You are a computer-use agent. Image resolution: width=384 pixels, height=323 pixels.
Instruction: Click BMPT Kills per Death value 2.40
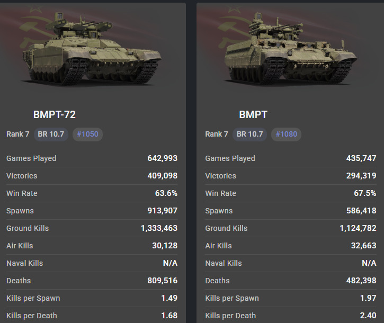[x=368, y=316]
